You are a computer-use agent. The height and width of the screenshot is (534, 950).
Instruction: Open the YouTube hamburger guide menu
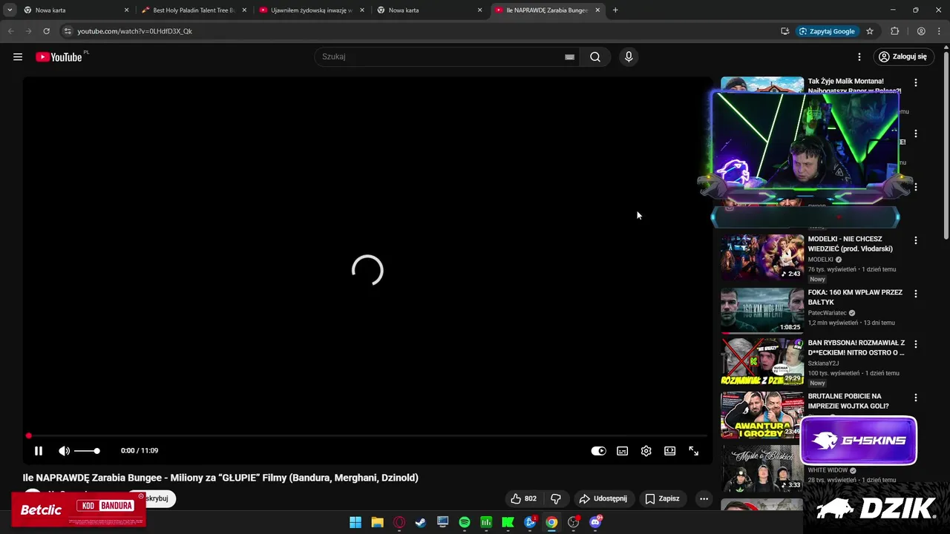[18, 57]
